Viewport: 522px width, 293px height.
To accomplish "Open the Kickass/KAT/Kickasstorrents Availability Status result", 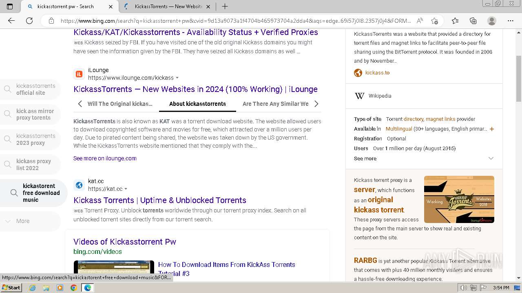I will 196,32.
